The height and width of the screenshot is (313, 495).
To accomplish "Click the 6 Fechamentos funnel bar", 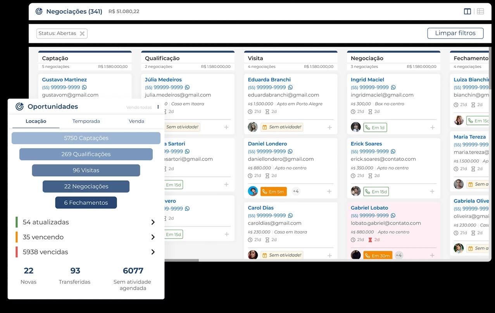I will coord(86,202).
